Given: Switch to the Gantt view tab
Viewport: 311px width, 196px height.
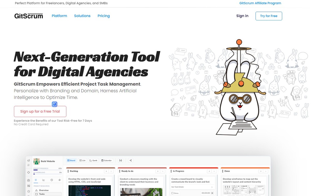Looking at the screenshot, I should 93,160.
